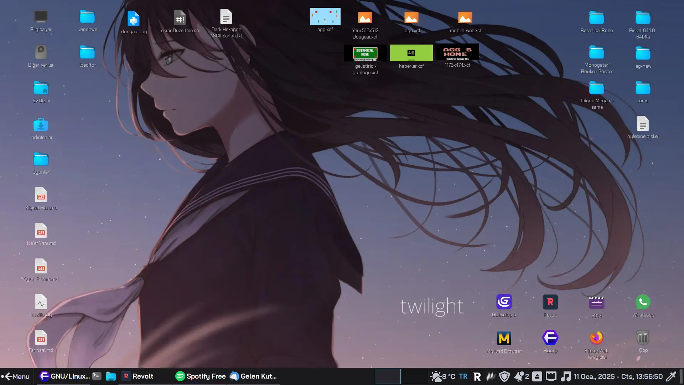Open the wired network applet
The height and width of the screenshot is (385, 684).
(551, 376)
